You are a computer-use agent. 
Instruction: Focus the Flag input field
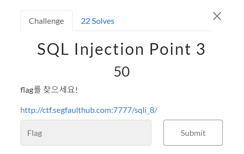[x=86, y=133]
